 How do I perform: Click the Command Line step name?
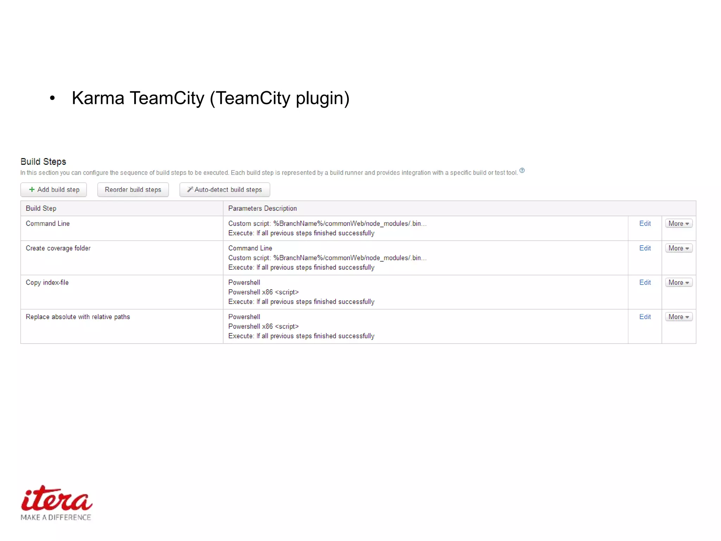(48, 223)
